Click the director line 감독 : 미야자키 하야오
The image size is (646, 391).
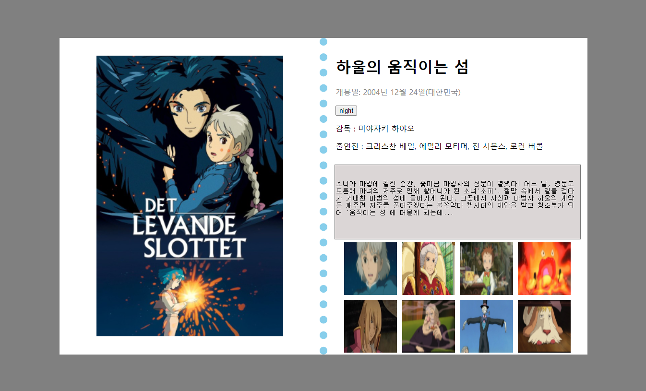pyautogui.click(x=375, y=129)
